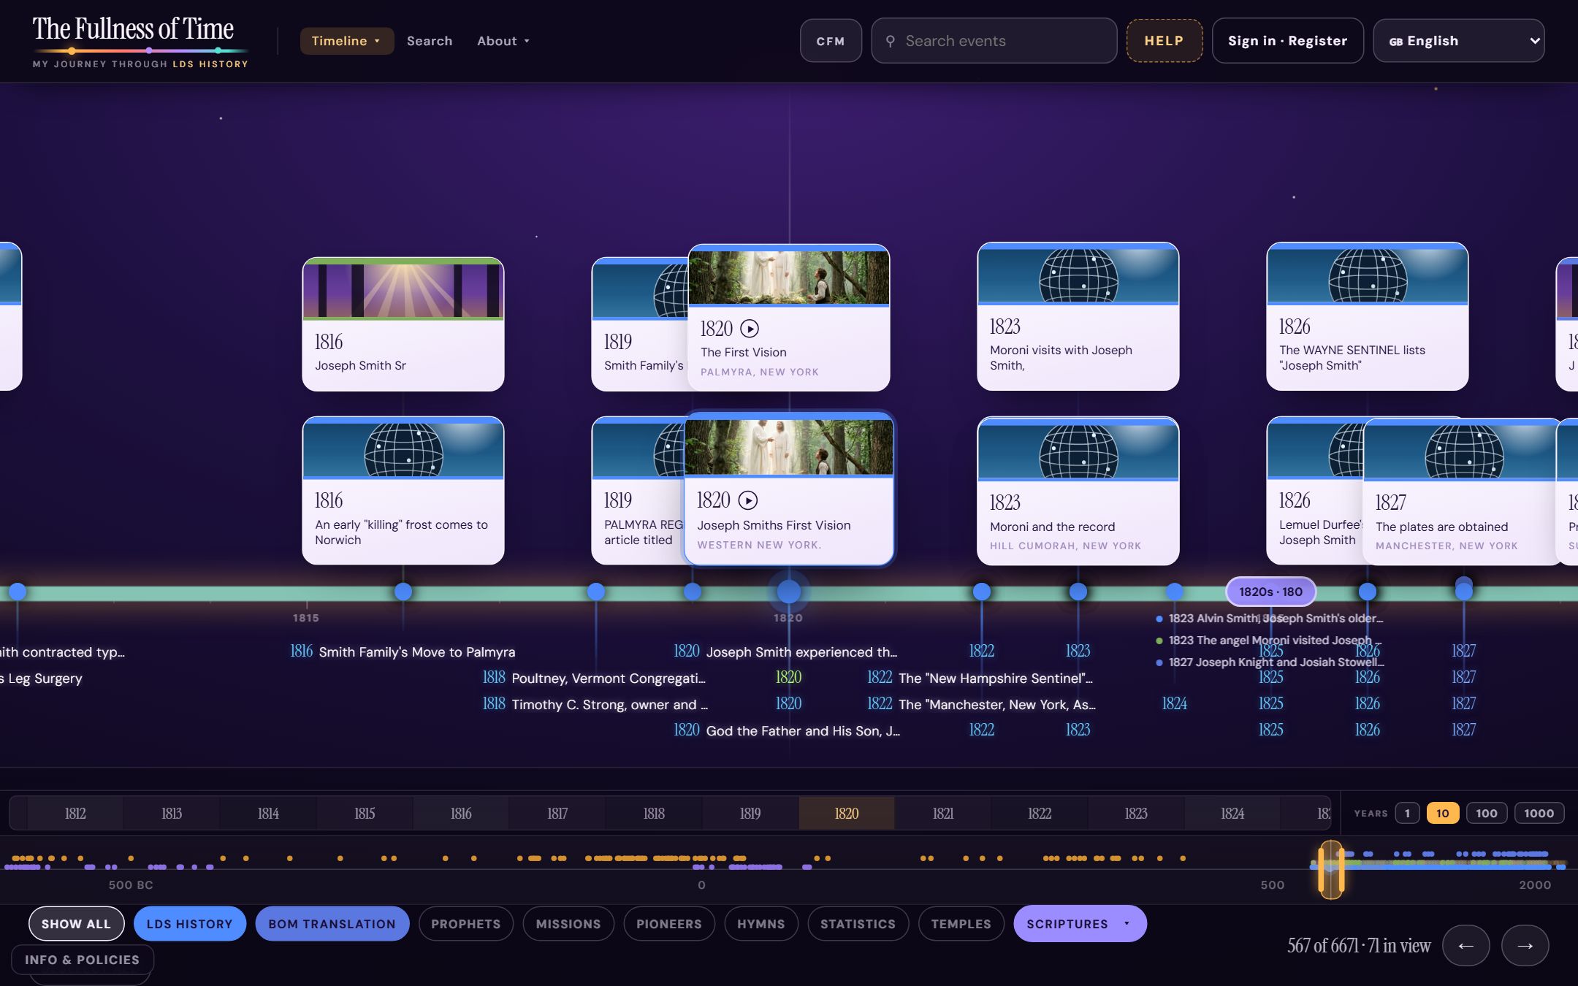Open the HELP button
Viewport: 1578px width, 986px height.
tap(1164, 41)
